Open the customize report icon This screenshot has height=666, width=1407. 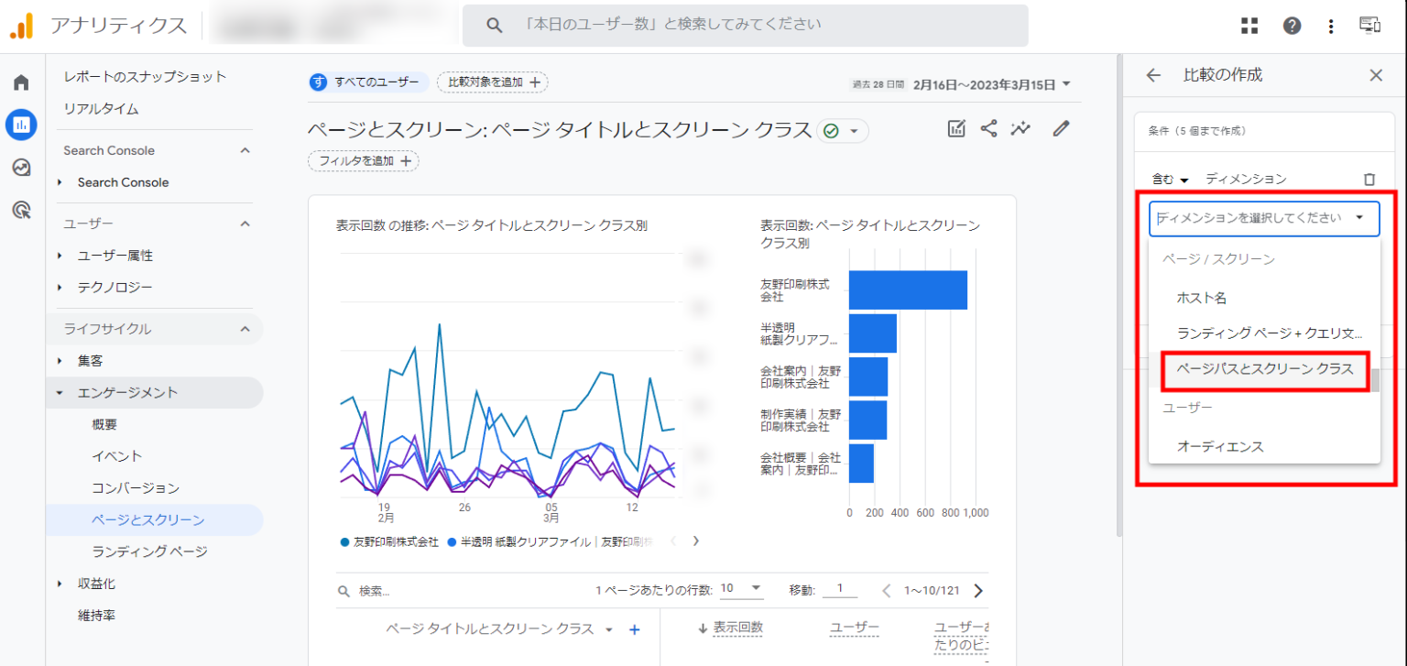coord(955,129)
